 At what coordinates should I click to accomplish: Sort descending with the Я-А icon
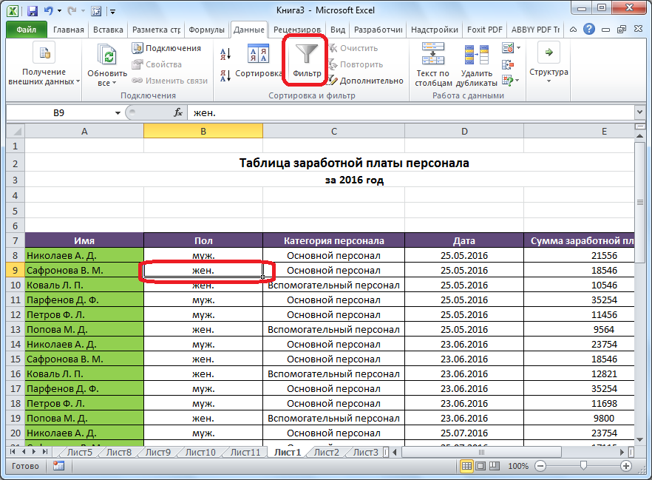click(226, 75)
